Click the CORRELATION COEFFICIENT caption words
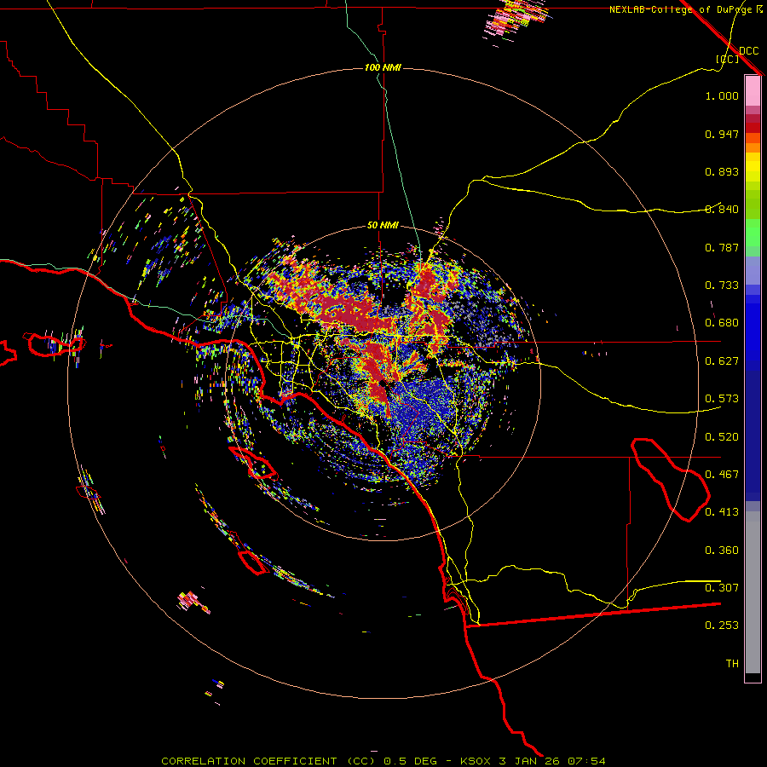 click(x=249, y=761)
